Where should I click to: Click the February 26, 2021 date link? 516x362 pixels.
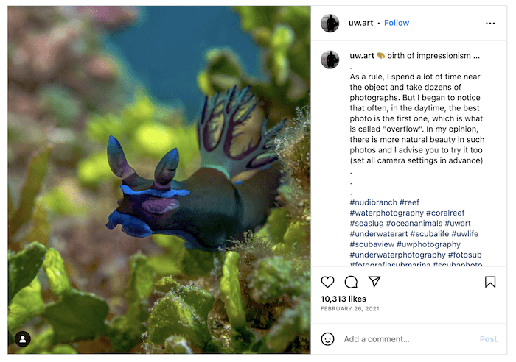350,309
